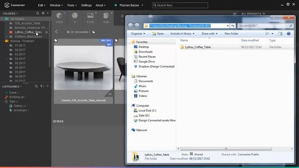This screenshot has width=299, height=168.
Task: Click the Explorer horizontal scrollbar
Action: point(226,149)
